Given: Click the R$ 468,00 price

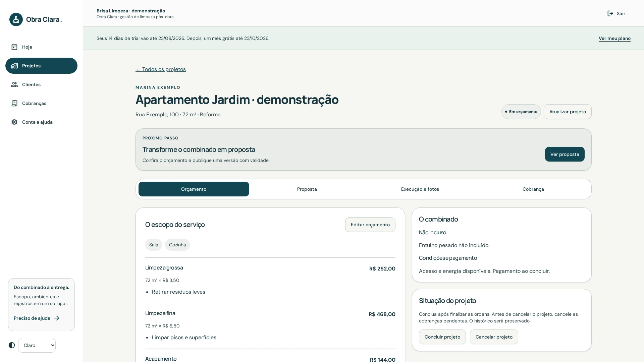Looking at the screenshot, I should [382, 314].
